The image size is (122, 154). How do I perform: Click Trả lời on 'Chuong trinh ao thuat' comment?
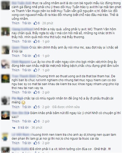[27, 92]
